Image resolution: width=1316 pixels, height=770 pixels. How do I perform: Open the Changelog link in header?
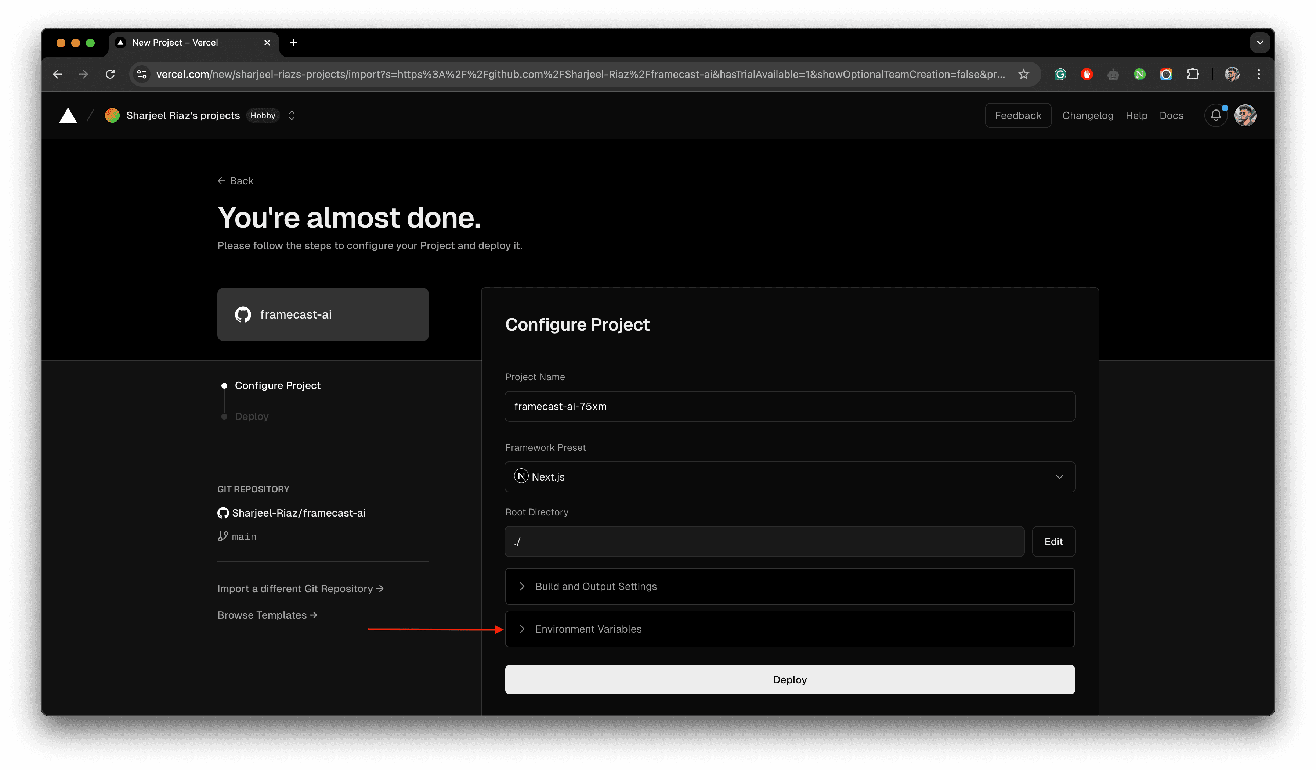coord(1088,115)
